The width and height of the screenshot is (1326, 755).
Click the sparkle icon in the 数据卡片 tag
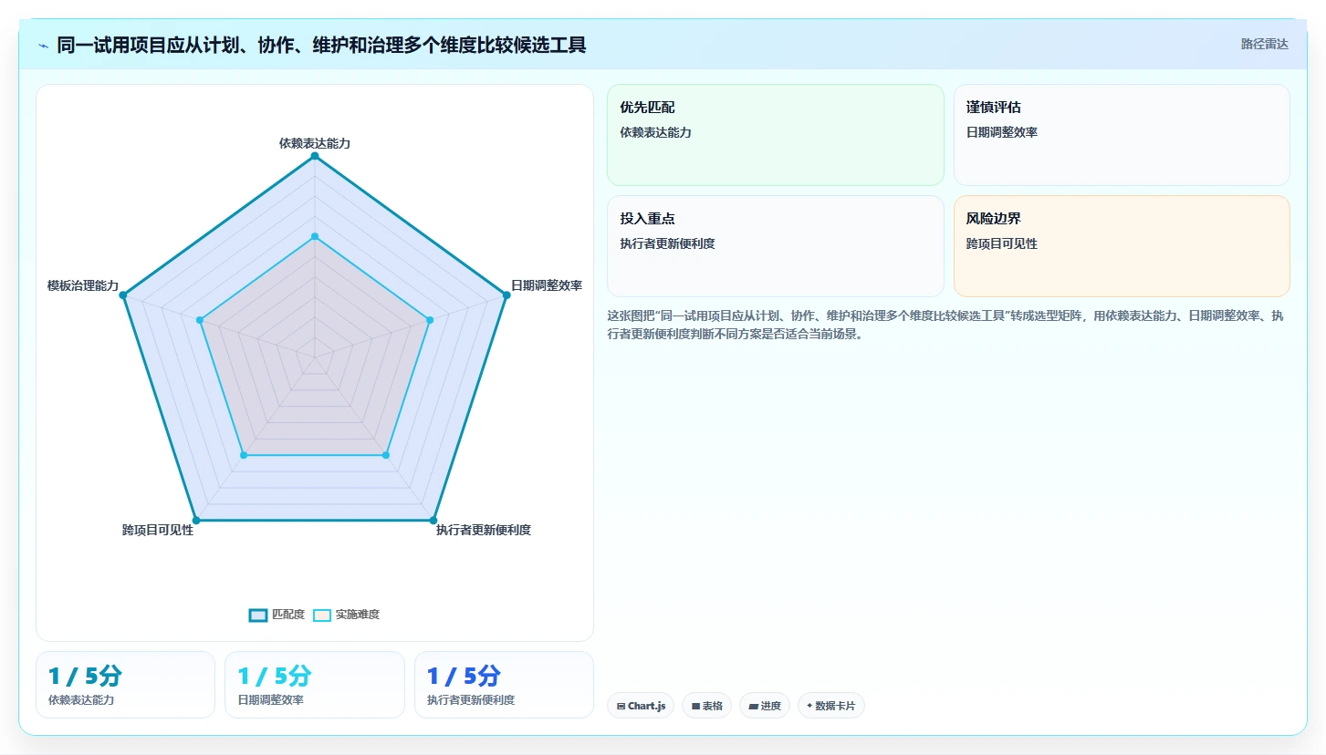(x=809, y=706)
